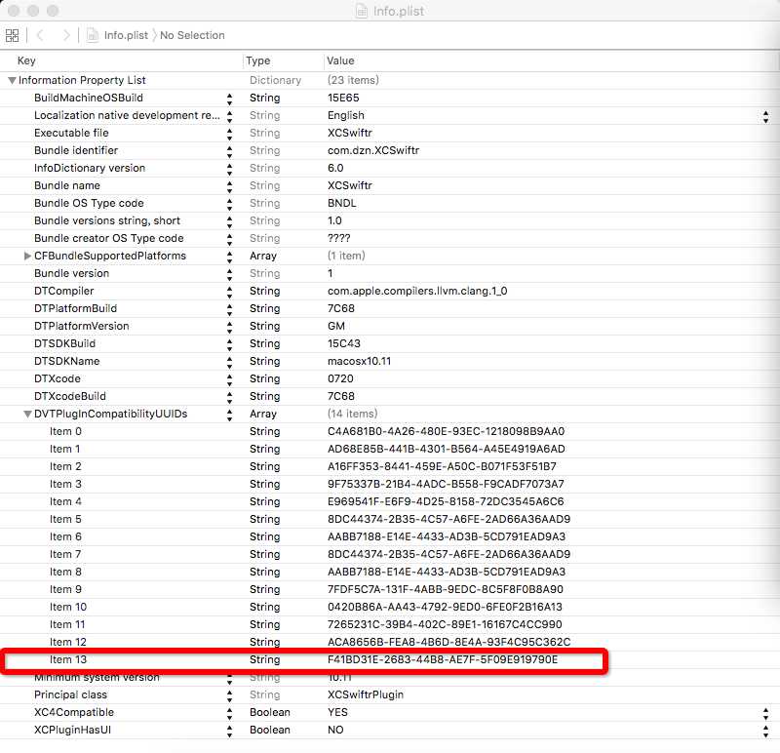Select the value macosx10.11

pos(359,361)
